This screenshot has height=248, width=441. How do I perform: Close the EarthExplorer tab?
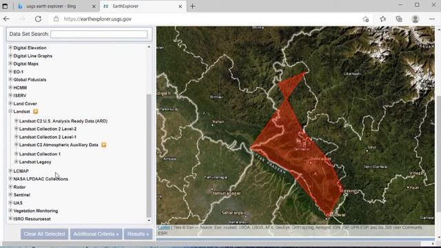(181, 6)
